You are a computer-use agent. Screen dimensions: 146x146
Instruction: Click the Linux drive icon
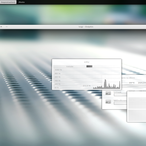click(x=108, y=93)
